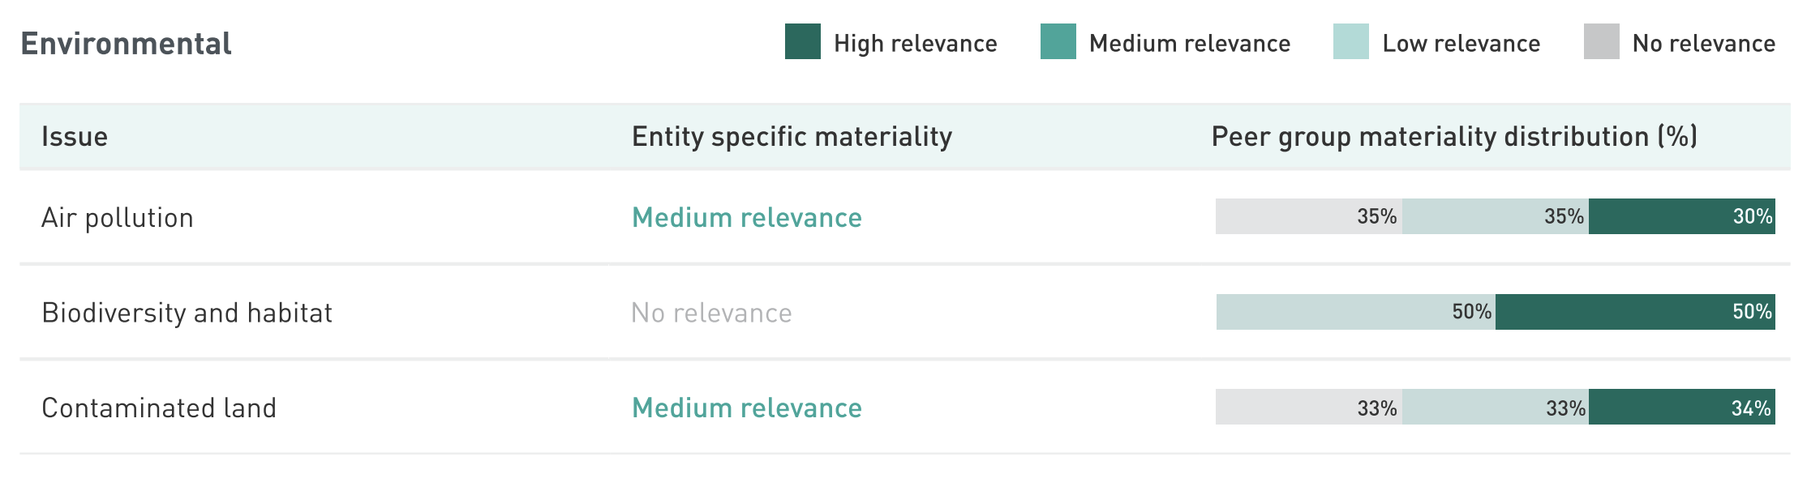The width and height of the screenshot is (1807, 478).
Task: Click the 50% high relevance bar for Biodiversity
Action: pyautogui.click(x=1635, y=312)
